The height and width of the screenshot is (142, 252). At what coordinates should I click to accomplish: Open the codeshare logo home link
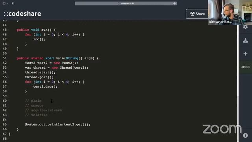click(x=22, y=14)
